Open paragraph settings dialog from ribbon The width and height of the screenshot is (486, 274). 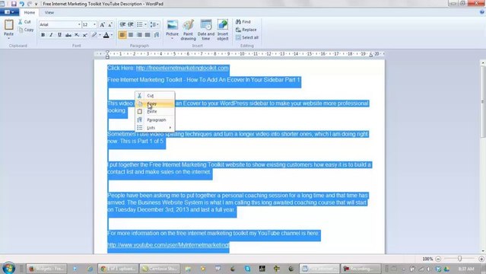(x=157, y=35)
